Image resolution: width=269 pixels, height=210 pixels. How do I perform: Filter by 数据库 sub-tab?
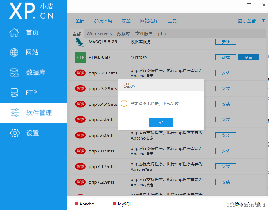click(x=124, y=34)
